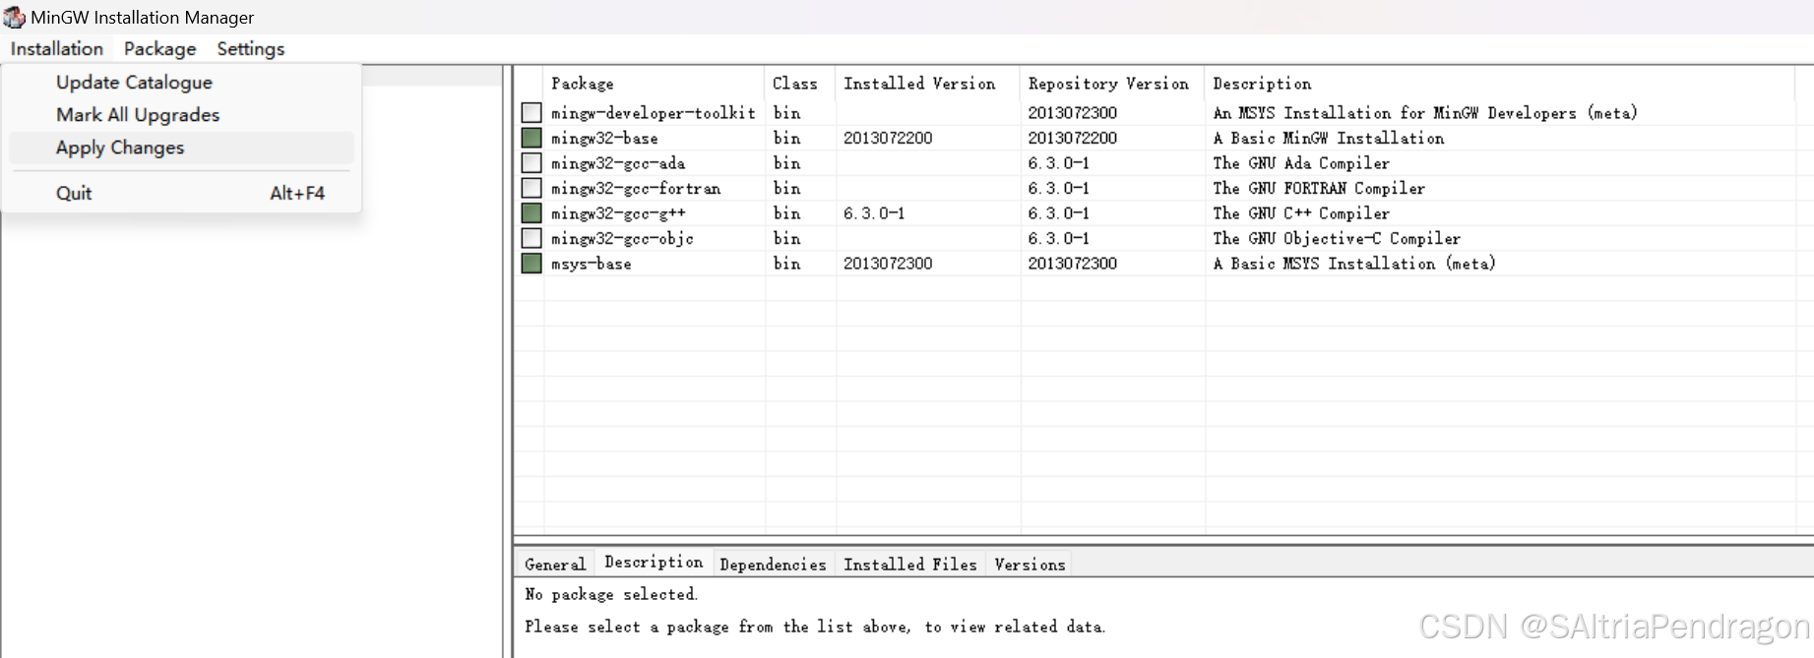Open the Package menu
This screenshot has height=658, width=1814.
click(x=159, y=48)
